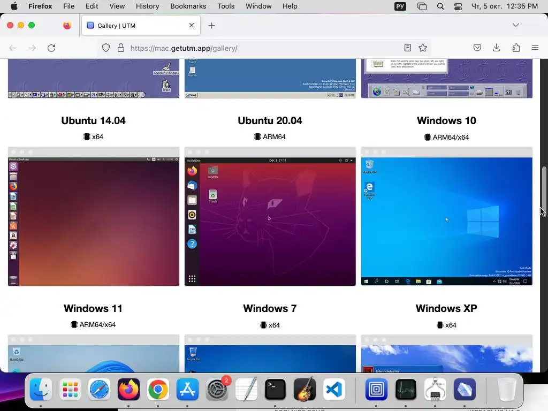Open Spotlight search magnifier

point(440,6)
